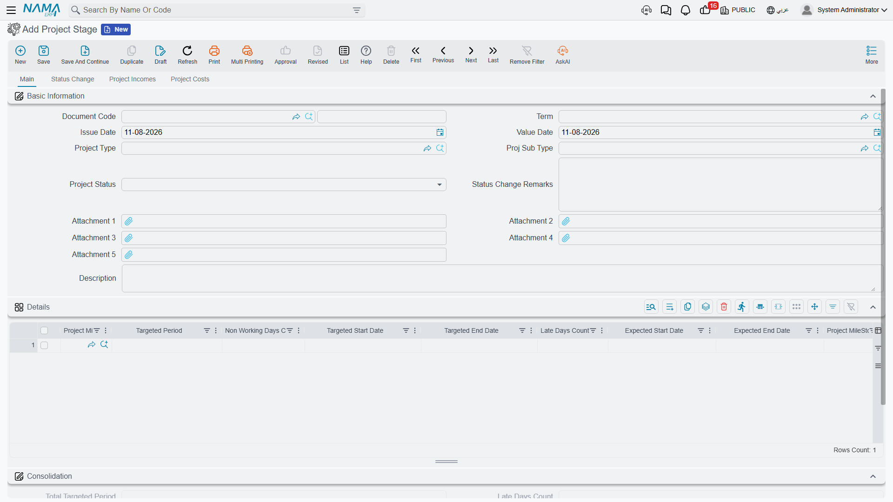The width and height of the screenshot is (893, 502).
Task: Click the New record toolbar icon
Action: coord(20,55)
